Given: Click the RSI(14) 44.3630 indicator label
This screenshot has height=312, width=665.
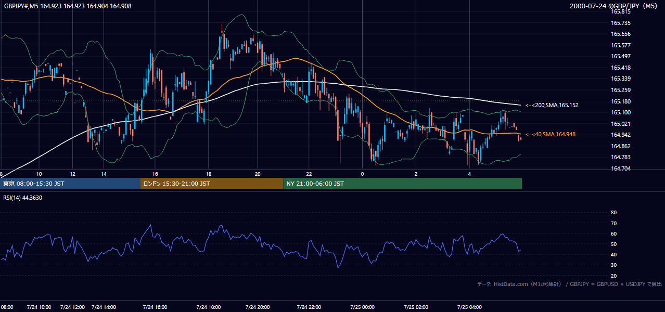Looking at the screenshot, I should point(23,198).
